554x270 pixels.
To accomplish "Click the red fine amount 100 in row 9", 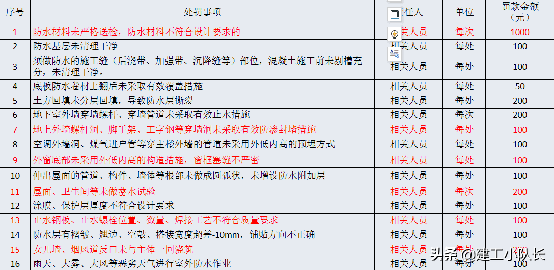I will [x=520, y=160].
